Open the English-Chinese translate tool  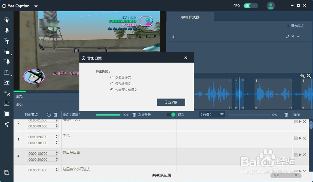point(7,93)
